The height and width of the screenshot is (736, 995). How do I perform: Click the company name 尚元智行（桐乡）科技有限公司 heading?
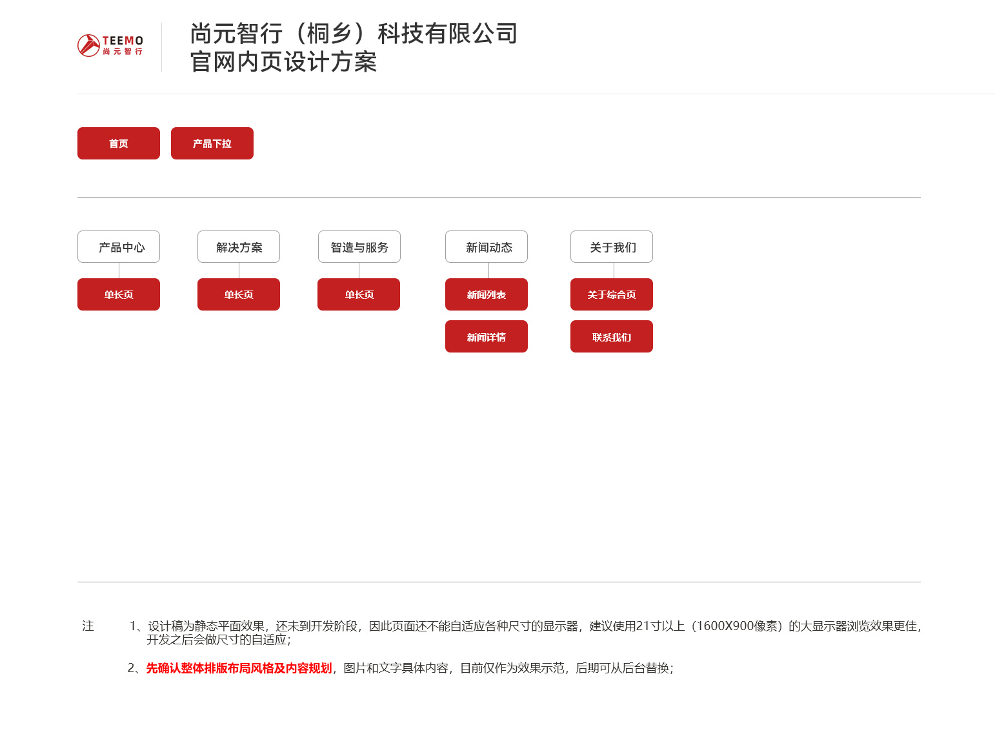point(354,34)
